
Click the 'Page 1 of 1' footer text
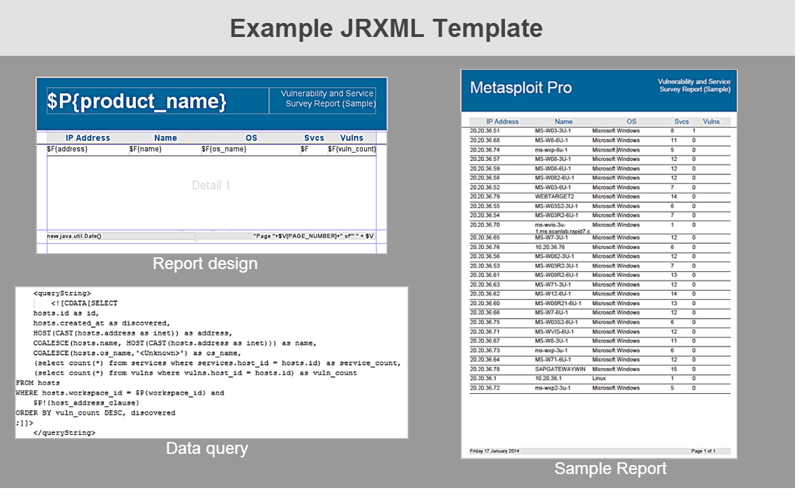pyautogui.click(x=703, y=451)
